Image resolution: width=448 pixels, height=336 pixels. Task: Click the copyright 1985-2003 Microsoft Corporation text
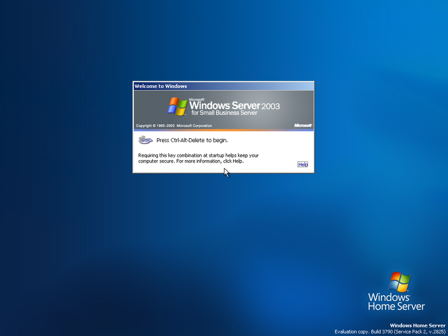174,125
